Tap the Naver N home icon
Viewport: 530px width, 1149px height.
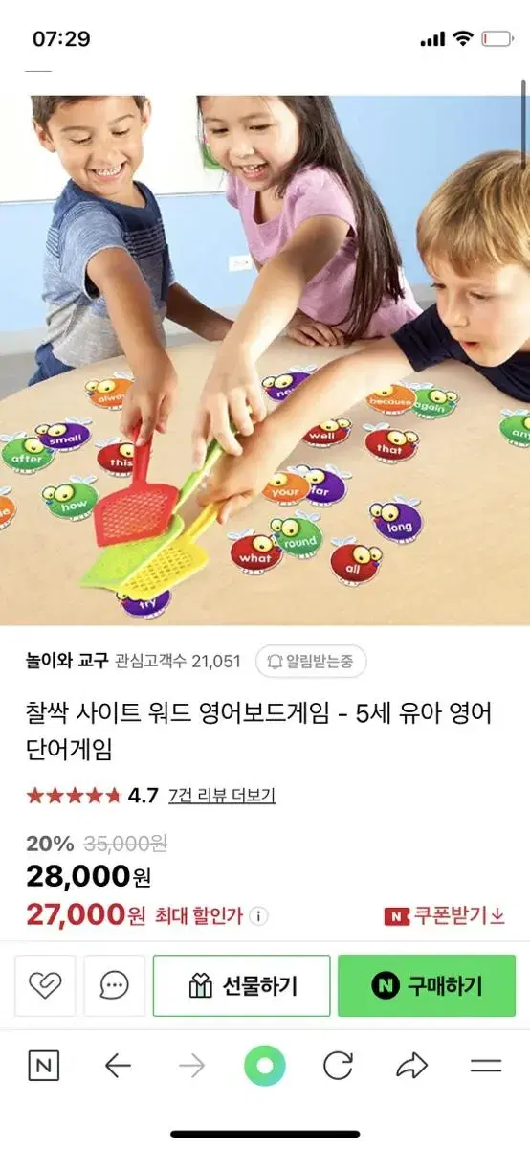44,1066
